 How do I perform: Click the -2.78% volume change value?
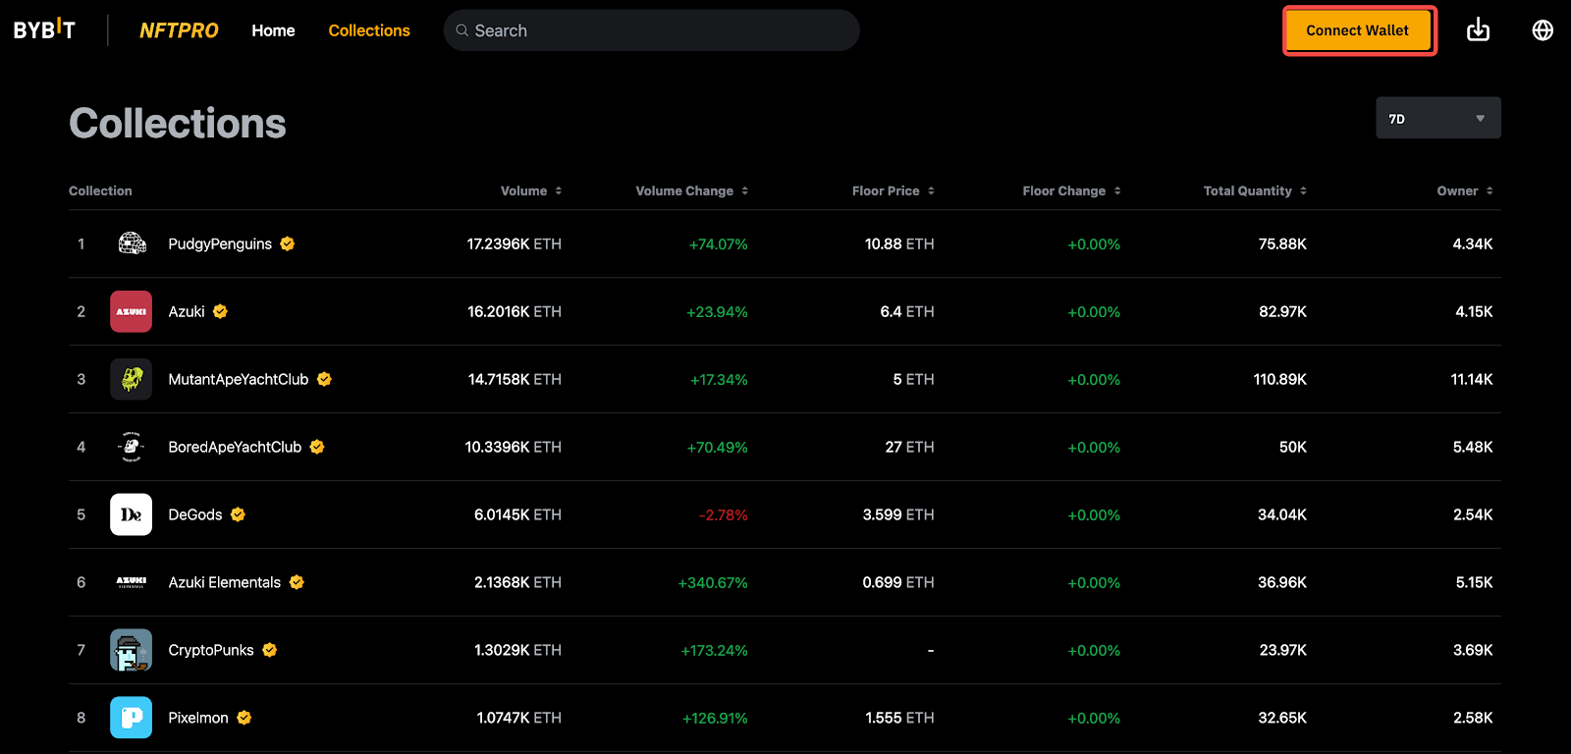point(724,515)
